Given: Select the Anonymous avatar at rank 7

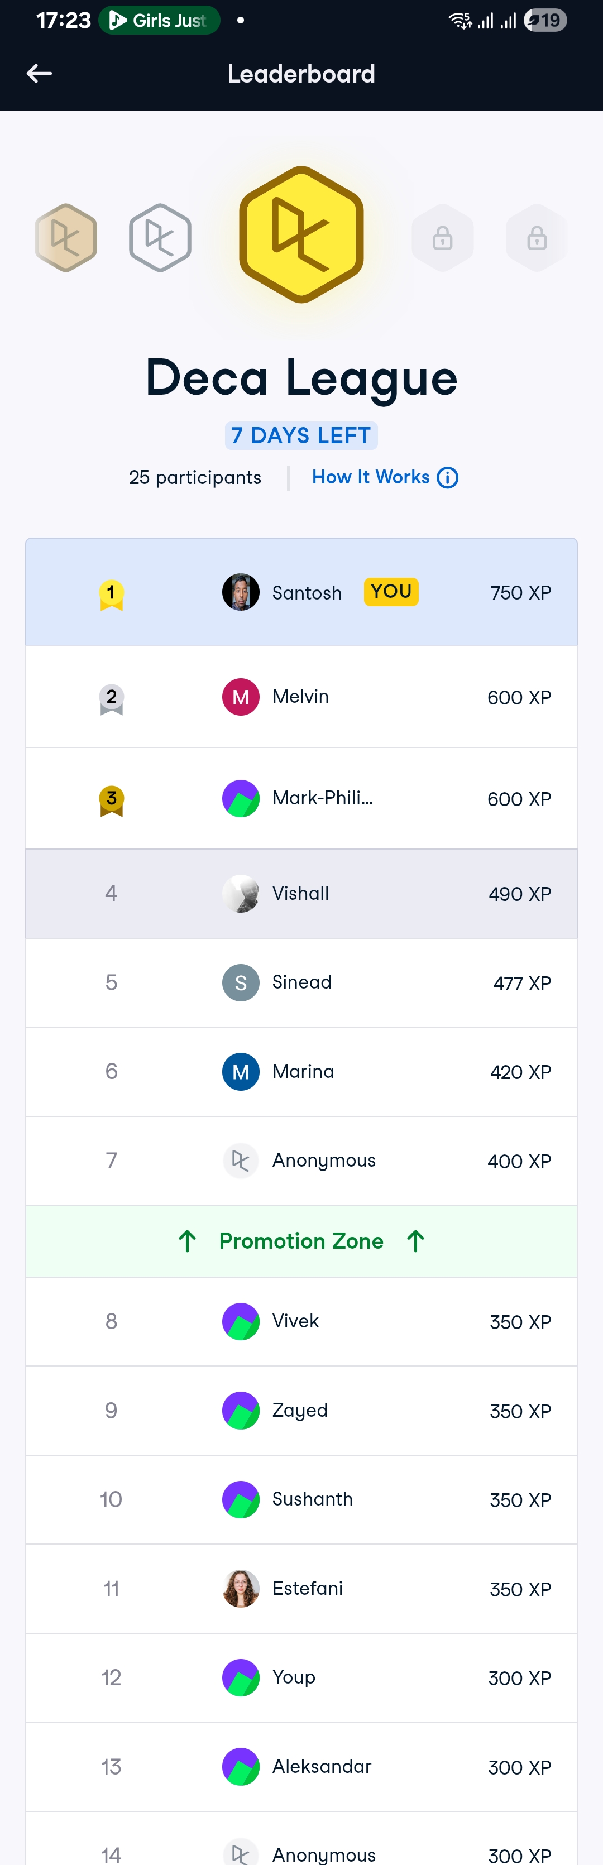Looking at the screenshot, I should tap(240, 1161).
